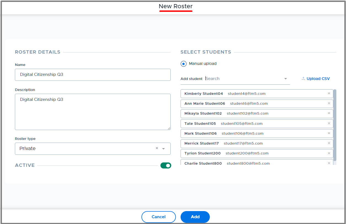346x224 pixels.
Task: Click the Merrick Student17 name
Action: (x=202, y=143)
